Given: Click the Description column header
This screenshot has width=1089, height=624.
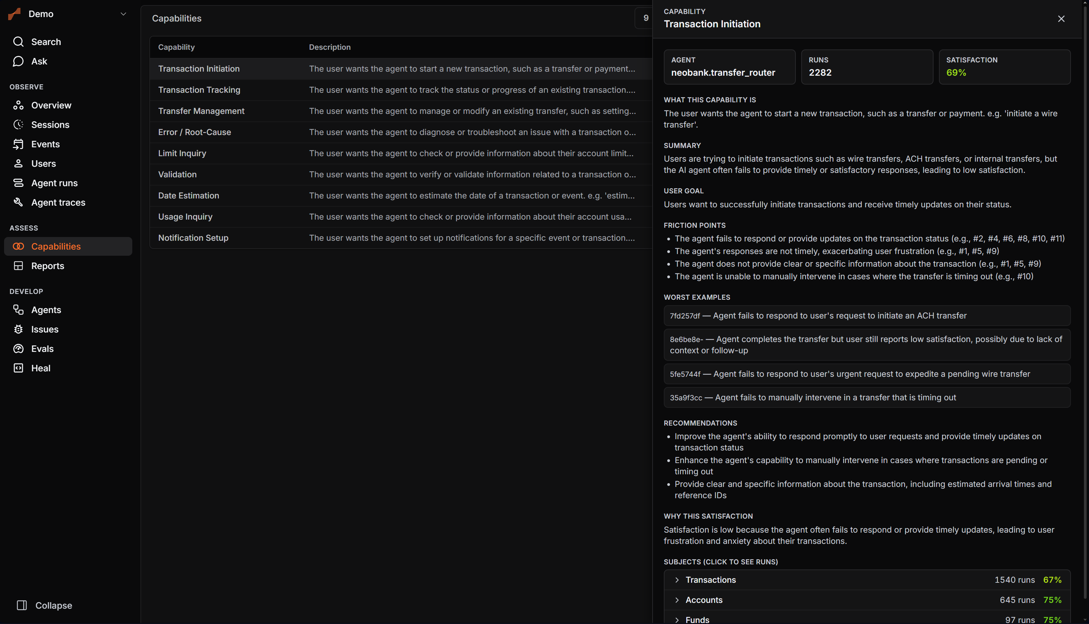Looking at the screenshot, I should pyautogui.click(x=329, y=47).
